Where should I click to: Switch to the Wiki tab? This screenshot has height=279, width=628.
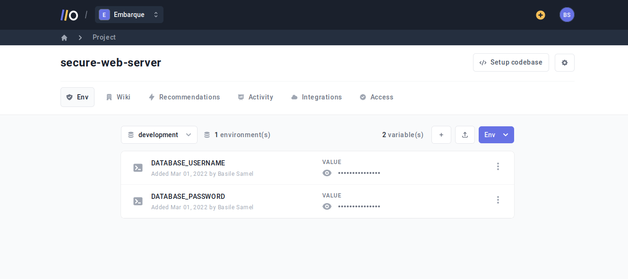tap(118, 97)
